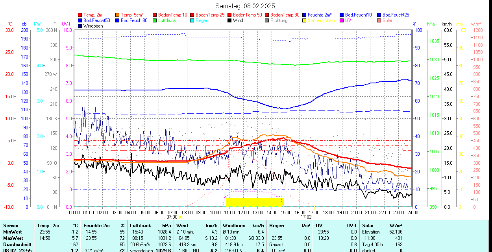
Task: Click the chart title Samstag, 08.02.2025
Action: 245,6
